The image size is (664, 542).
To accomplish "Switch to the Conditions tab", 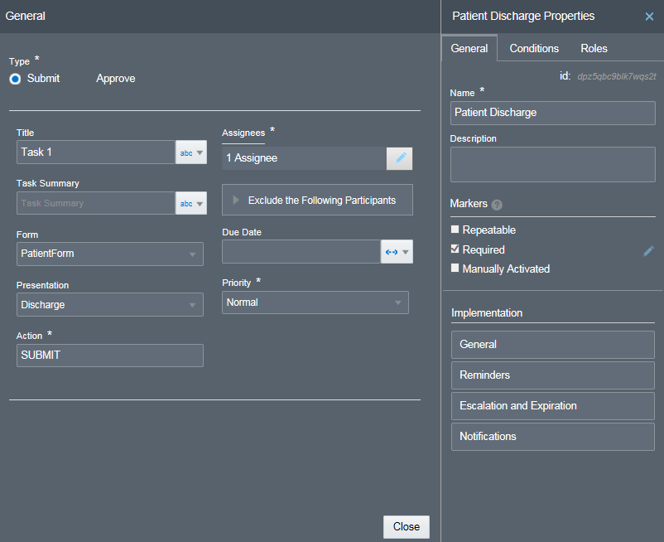I will click(x=533, y=48).
